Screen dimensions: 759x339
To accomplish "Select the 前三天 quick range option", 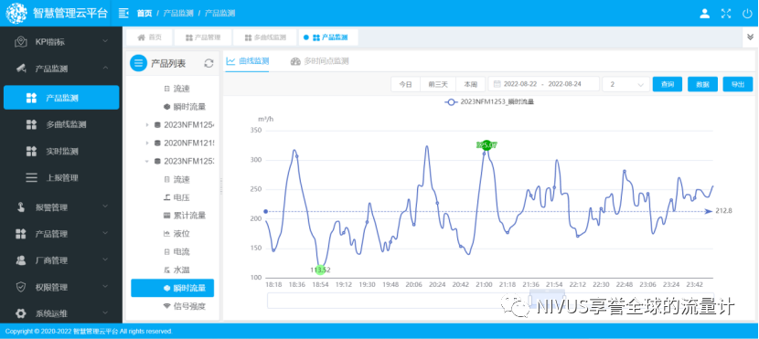I will click(x=438, y=84).
